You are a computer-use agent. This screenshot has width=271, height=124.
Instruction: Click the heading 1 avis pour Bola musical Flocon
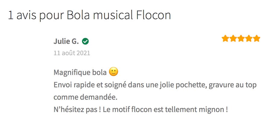[89, 16]
